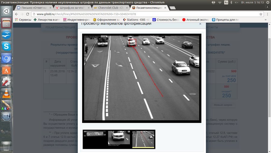This screenshot has width=271, height=153.
Task: Close the Chevrolet Club tab
Action: point(127,8)
